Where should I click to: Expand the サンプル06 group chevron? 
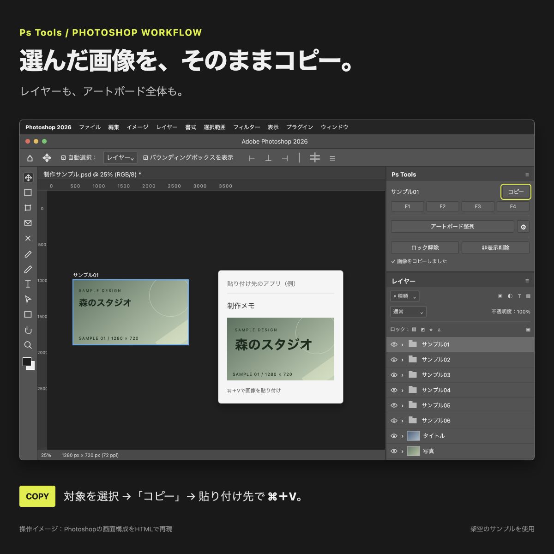tap(403, 421)
